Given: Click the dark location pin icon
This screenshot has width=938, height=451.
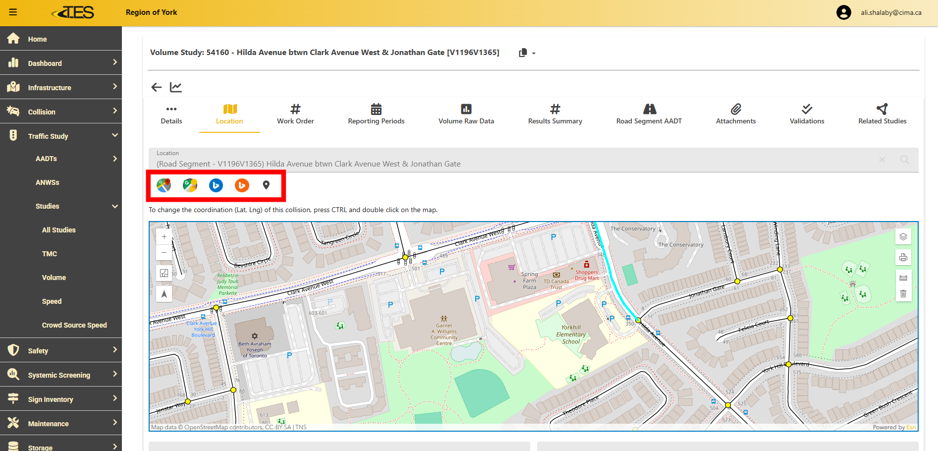Looking at the screenshot, I should pyautogui.click(x=266, y=185).
